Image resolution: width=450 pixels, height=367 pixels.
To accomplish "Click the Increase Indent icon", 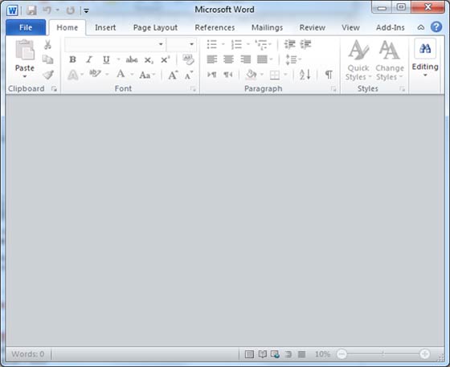I will 305,44.
